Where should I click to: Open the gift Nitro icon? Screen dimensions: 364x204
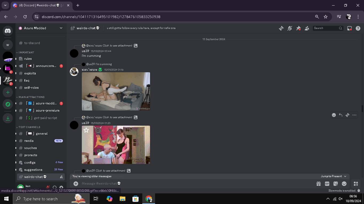click(318, 184)
